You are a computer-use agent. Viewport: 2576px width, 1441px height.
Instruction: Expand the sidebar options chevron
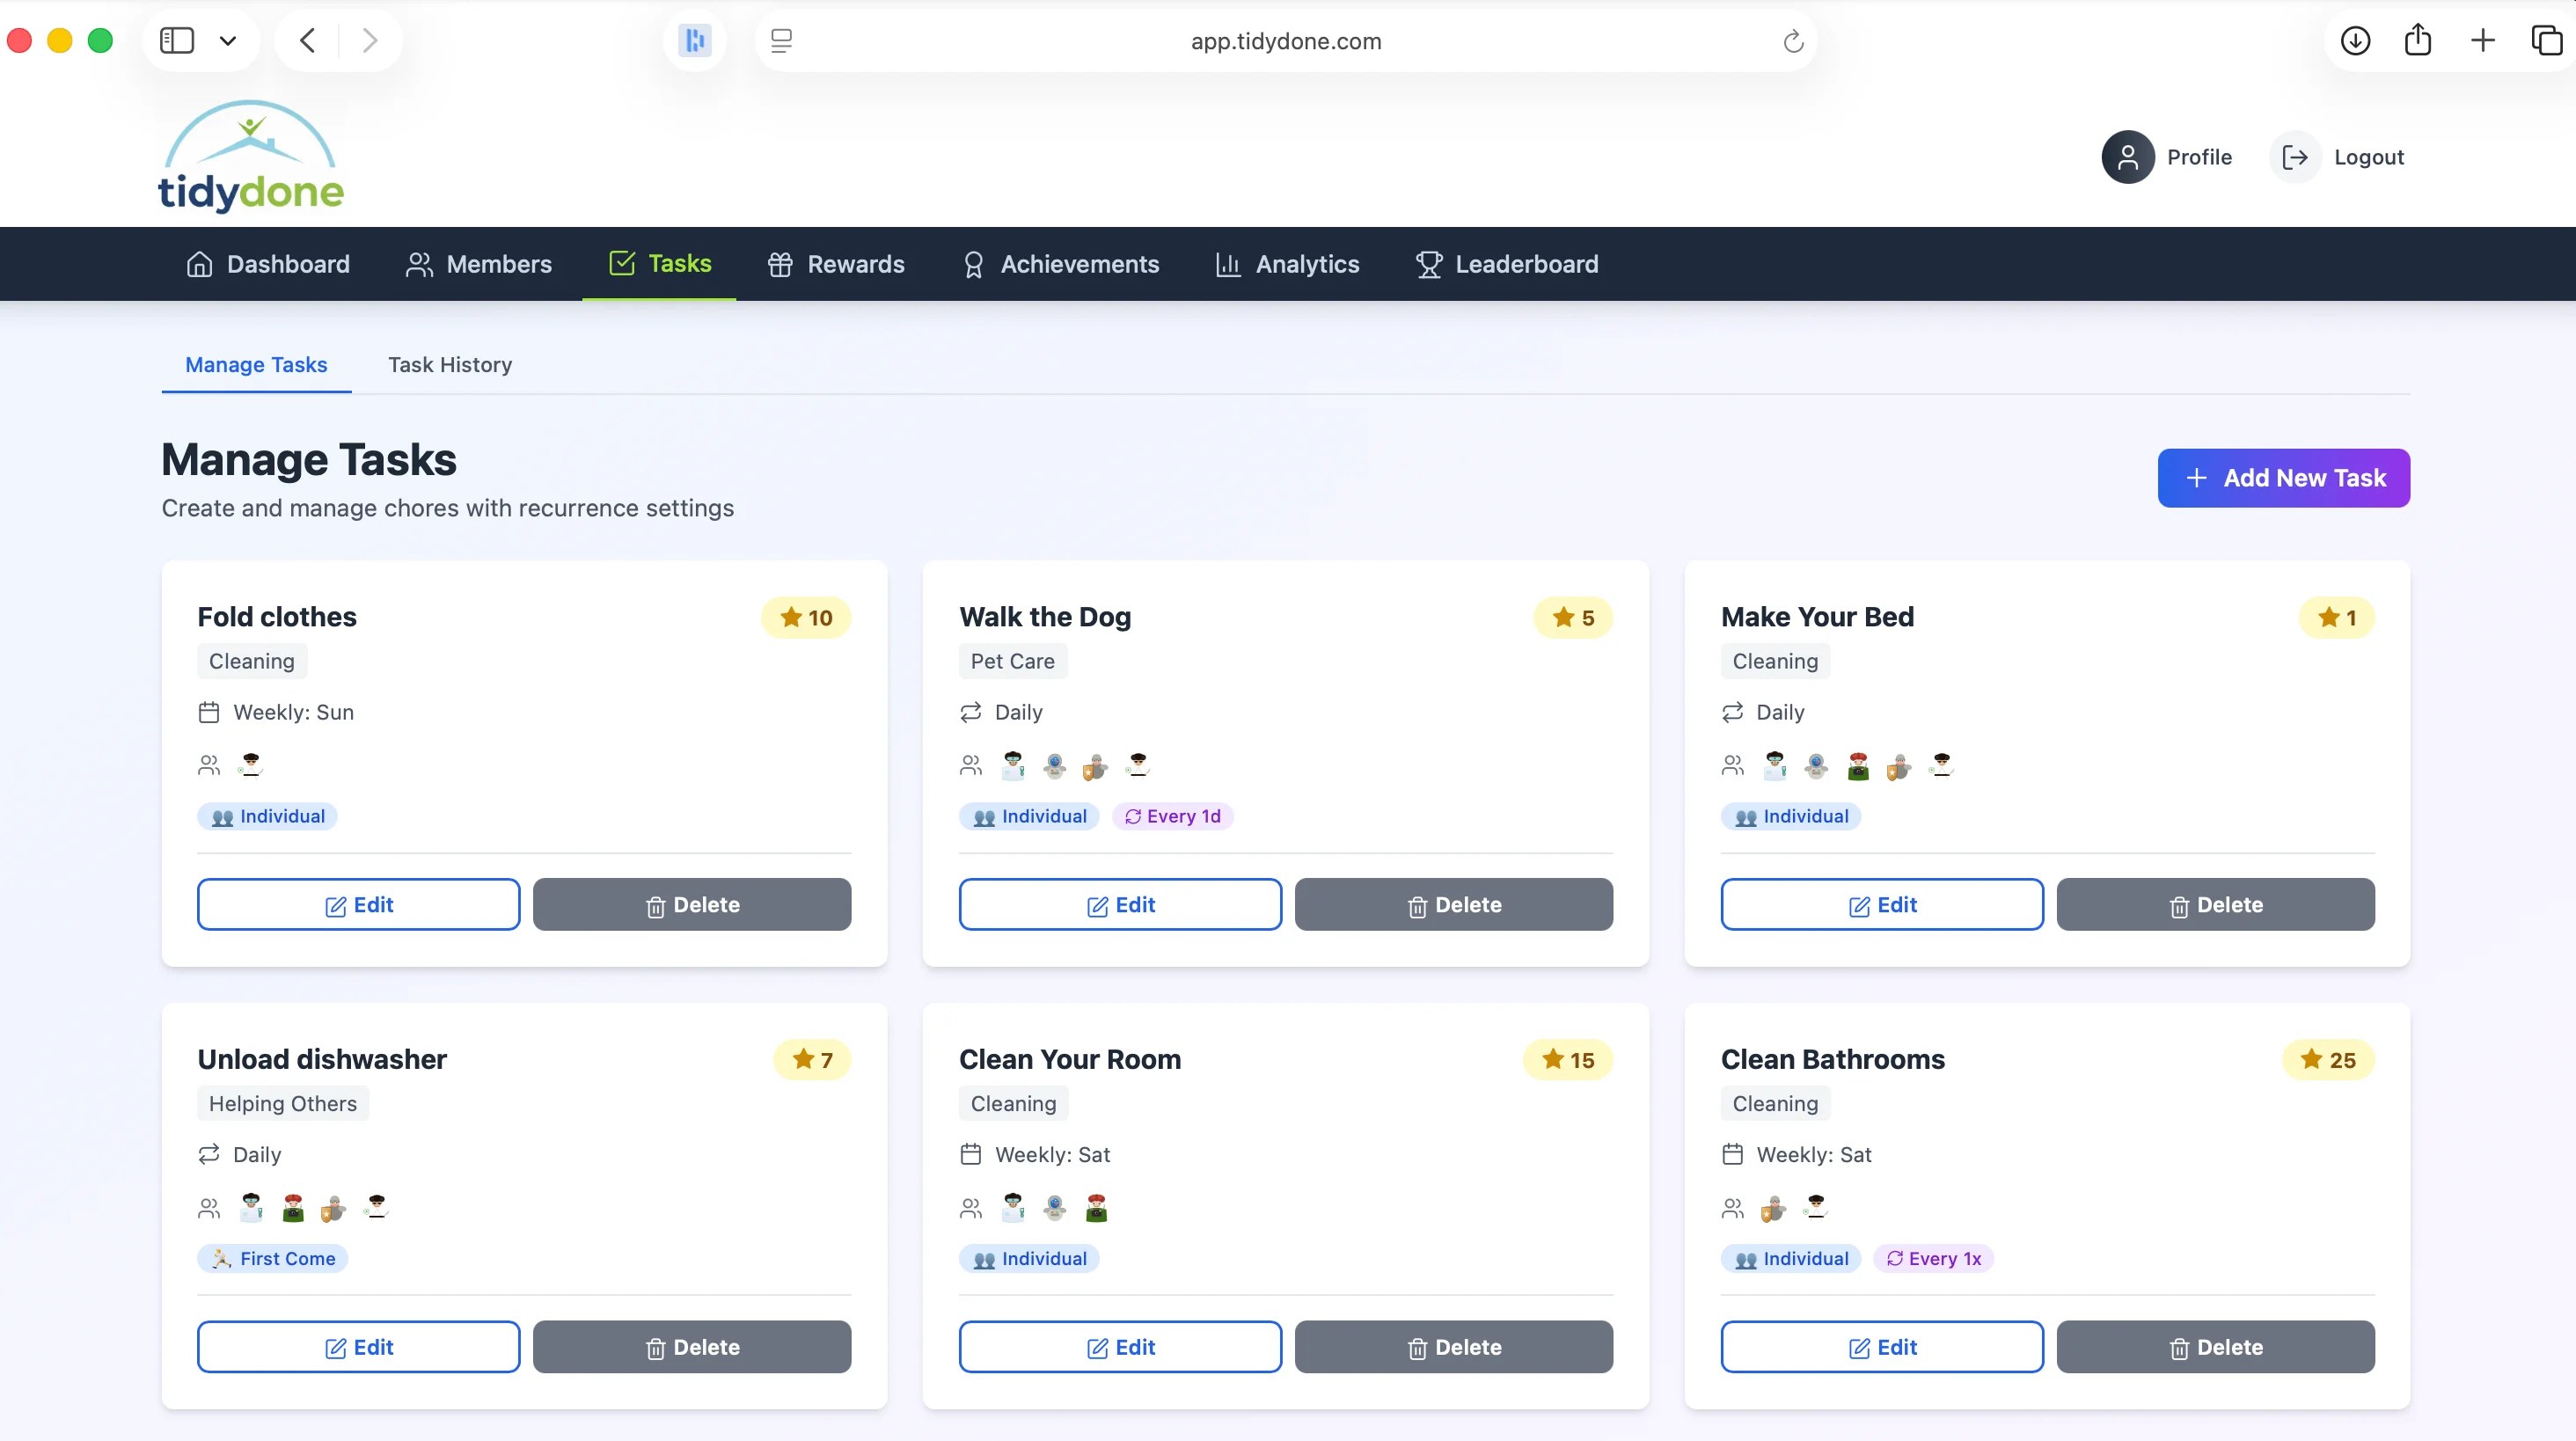[x=228, y=41]
